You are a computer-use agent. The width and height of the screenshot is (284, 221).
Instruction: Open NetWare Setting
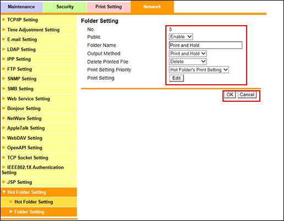point(38,118)
